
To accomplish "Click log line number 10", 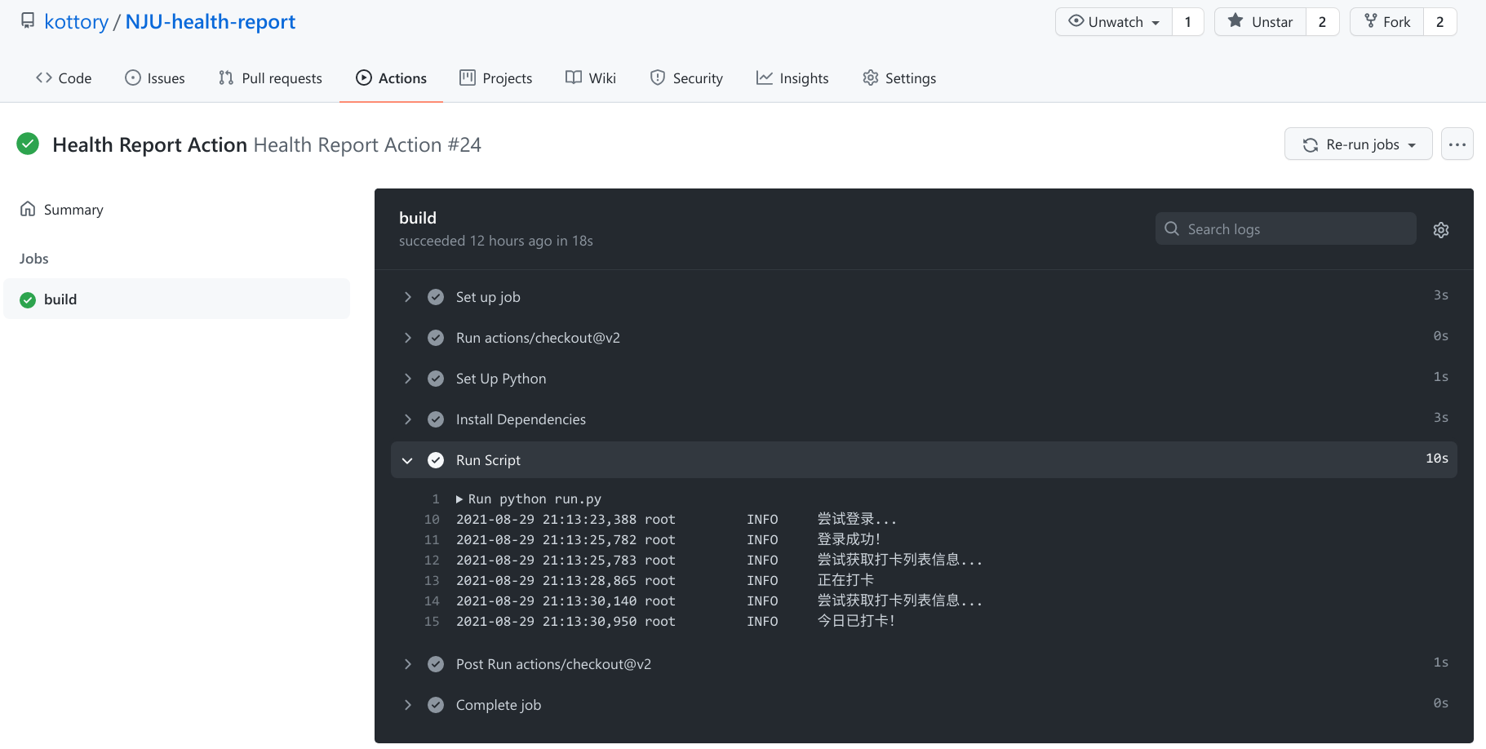I will [x=432, y=520].
